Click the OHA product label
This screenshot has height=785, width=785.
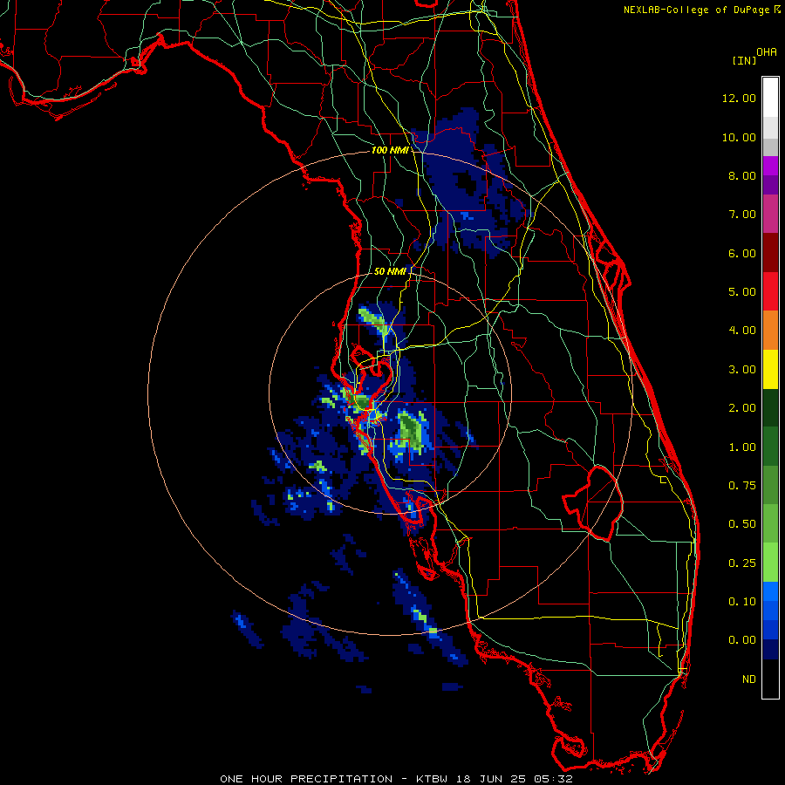[x=767, y=52]
